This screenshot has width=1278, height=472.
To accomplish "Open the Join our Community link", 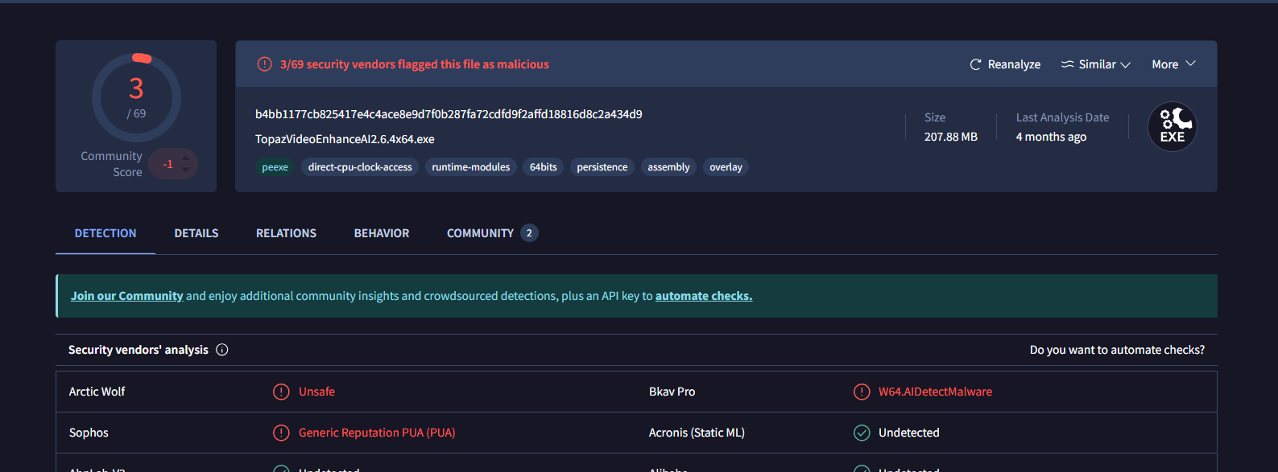I will tap(127, 296).
